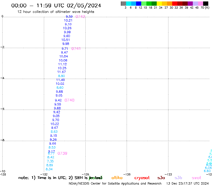Click the orange legend color swatch
This screenshot has height=186, width=212.
170,3
